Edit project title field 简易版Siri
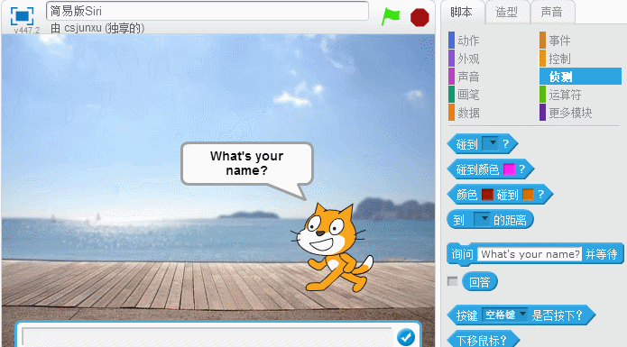 (207, 11)
